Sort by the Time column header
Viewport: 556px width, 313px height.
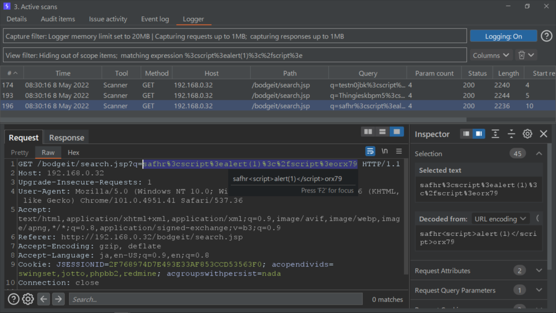click(63, 73)
